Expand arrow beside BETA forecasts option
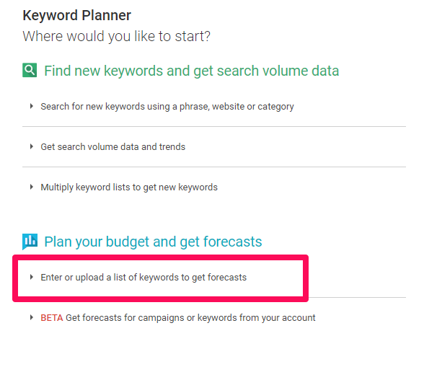The height and width of the screenshot is (380, 424). coord(32,317)
